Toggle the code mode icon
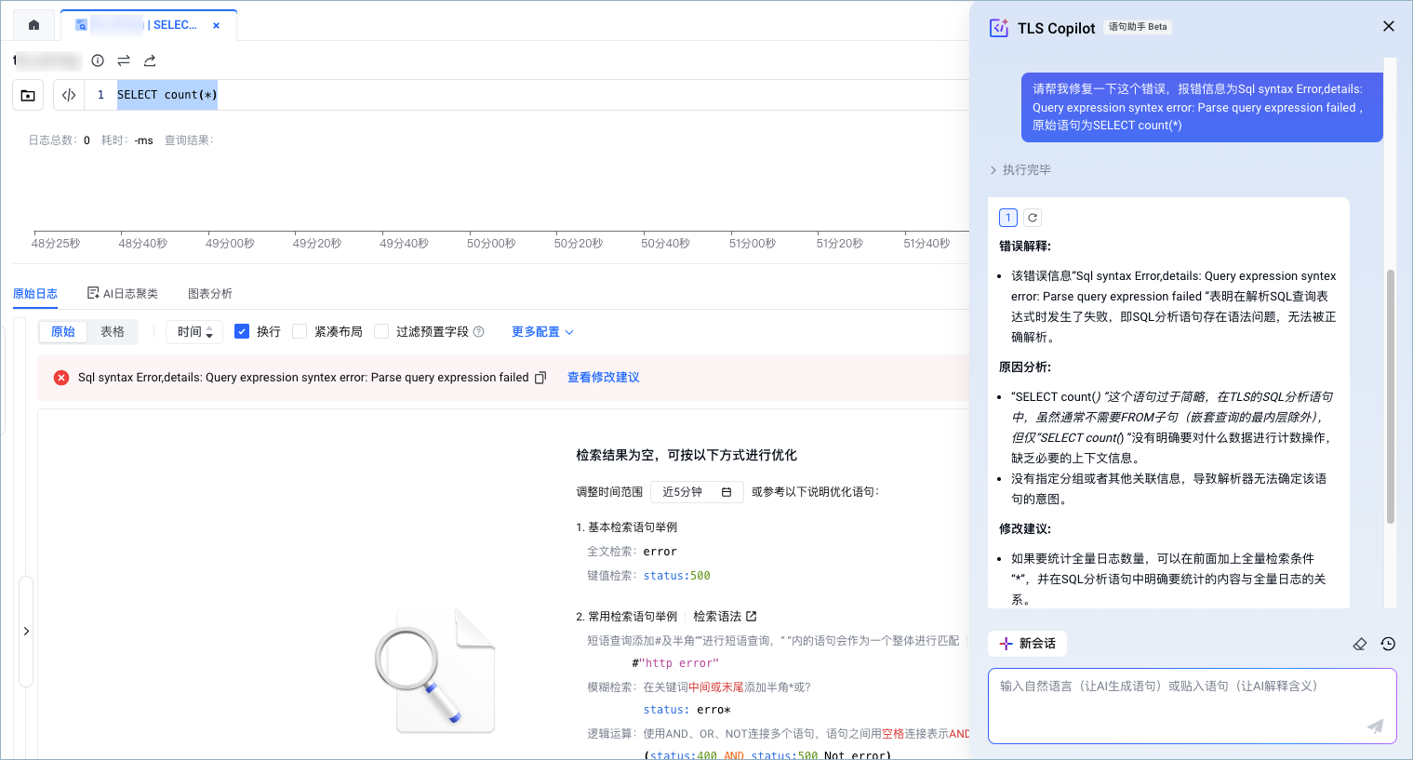Screen dimensions: 1413x760 69,95
